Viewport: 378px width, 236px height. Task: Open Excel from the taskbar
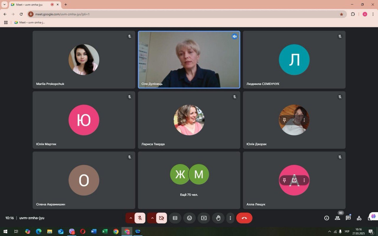click(x=105, y=232)
